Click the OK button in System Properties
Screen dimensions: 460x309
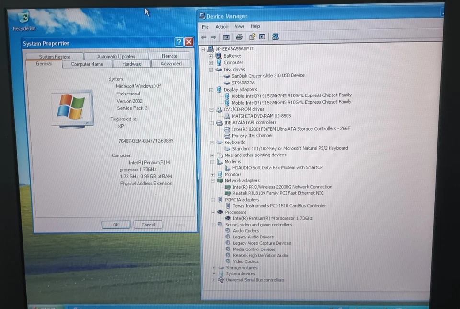click(115, 224)
